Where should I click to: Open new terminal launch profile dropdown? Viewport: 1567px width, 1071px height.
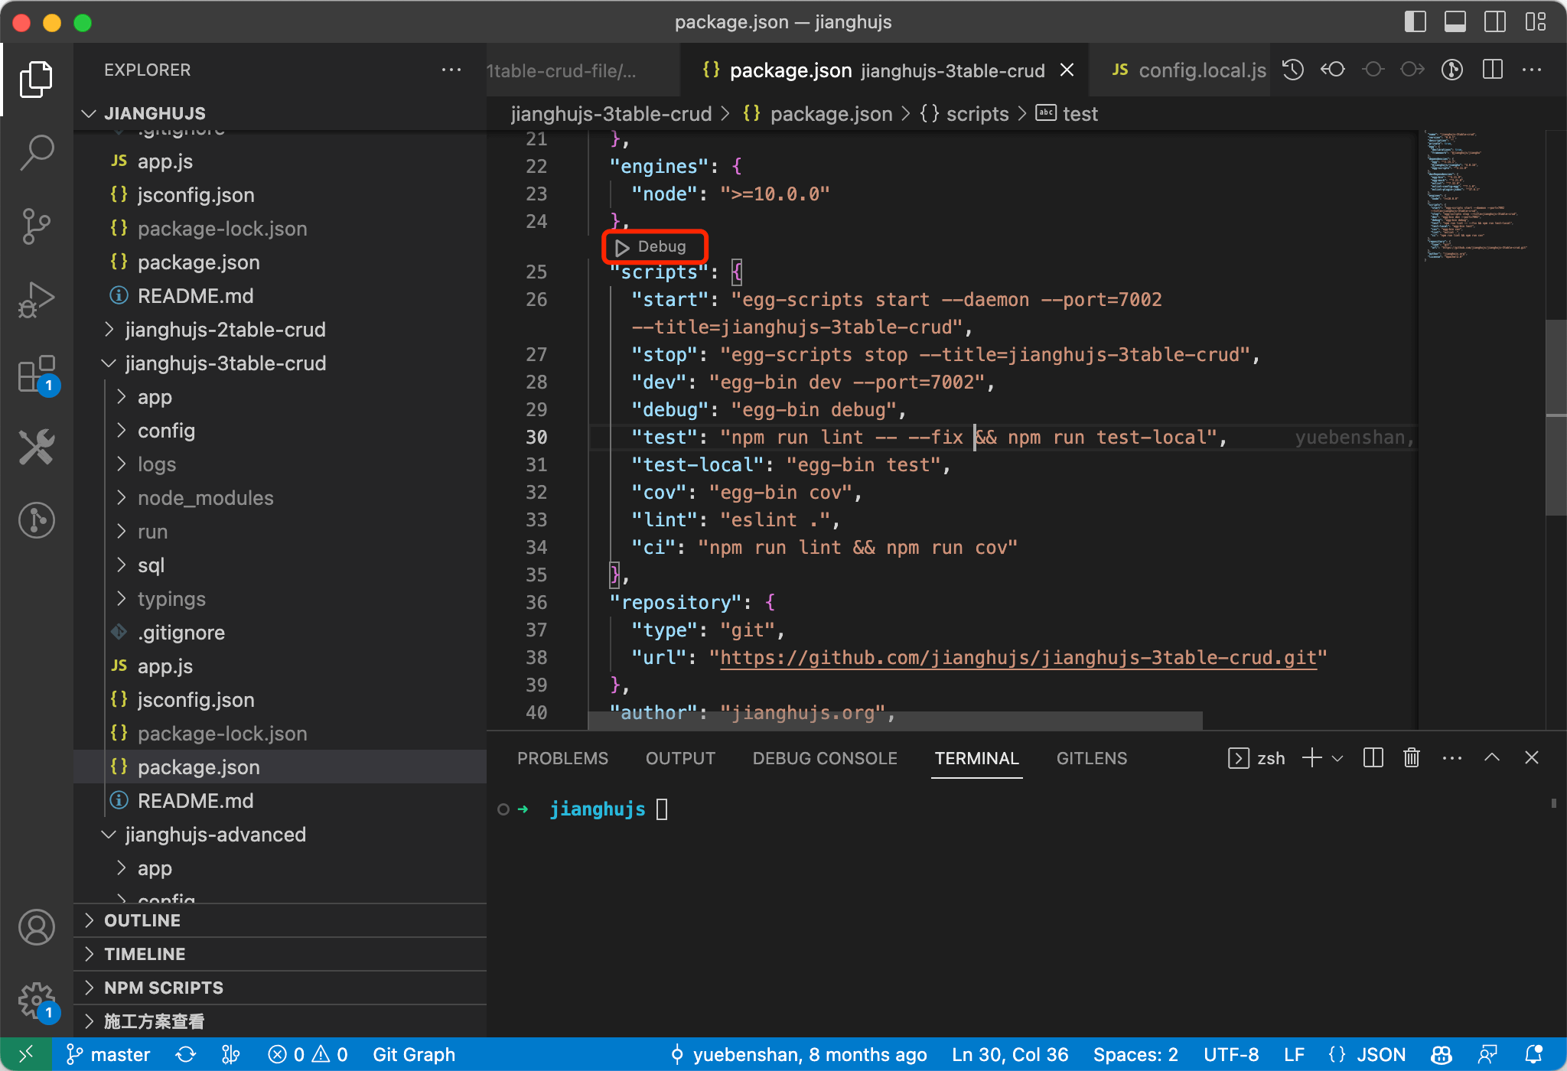(1337, 758)
